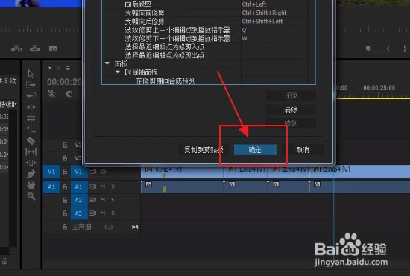
Task: Click timeline ruler at 00:00:25:00
Action: [x=379, y=87]
